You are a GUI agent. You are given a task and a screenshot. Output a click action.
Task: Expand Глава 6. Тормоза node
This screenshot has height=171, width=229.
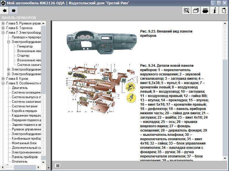[x=3, y=28]
